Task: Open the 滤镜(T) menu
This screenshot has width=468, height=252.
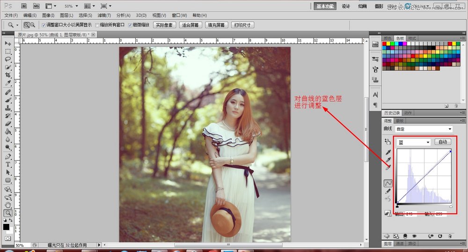Action: (104, 15)
